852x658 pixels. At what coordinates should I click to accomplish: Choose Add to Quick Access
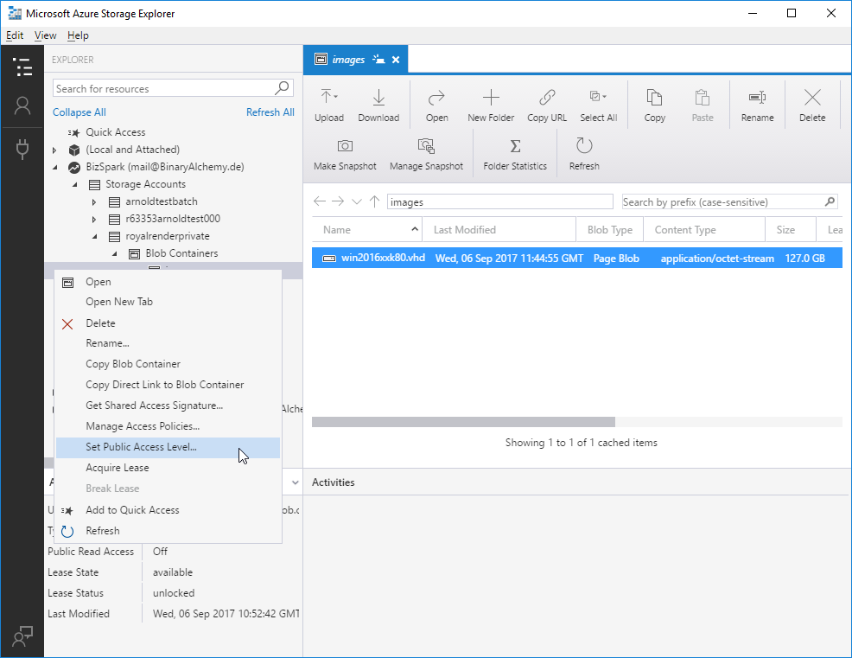(168, 510)
